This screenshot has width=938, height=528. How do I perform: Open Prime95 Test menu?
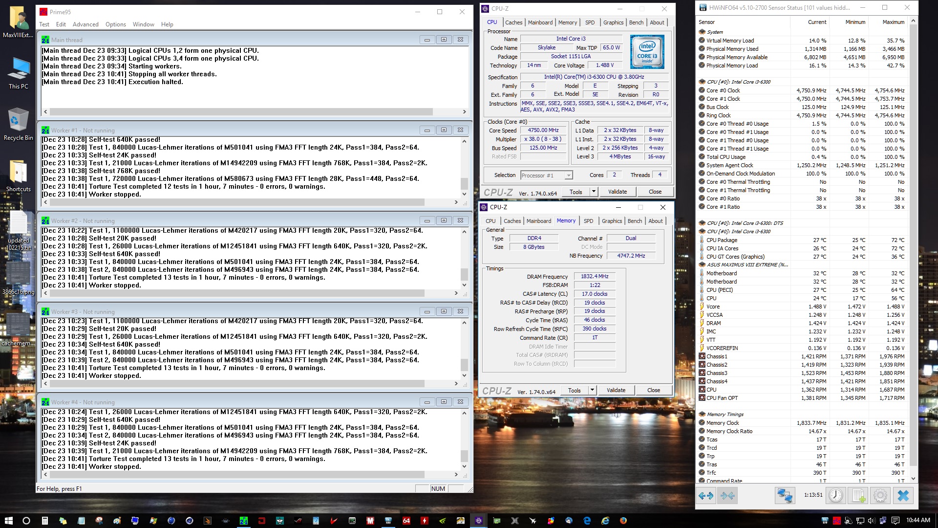tap(44, 24)
